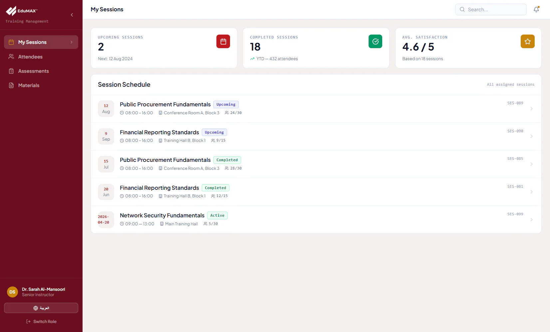Expand session SES-089 chevron

coord(531,109)
